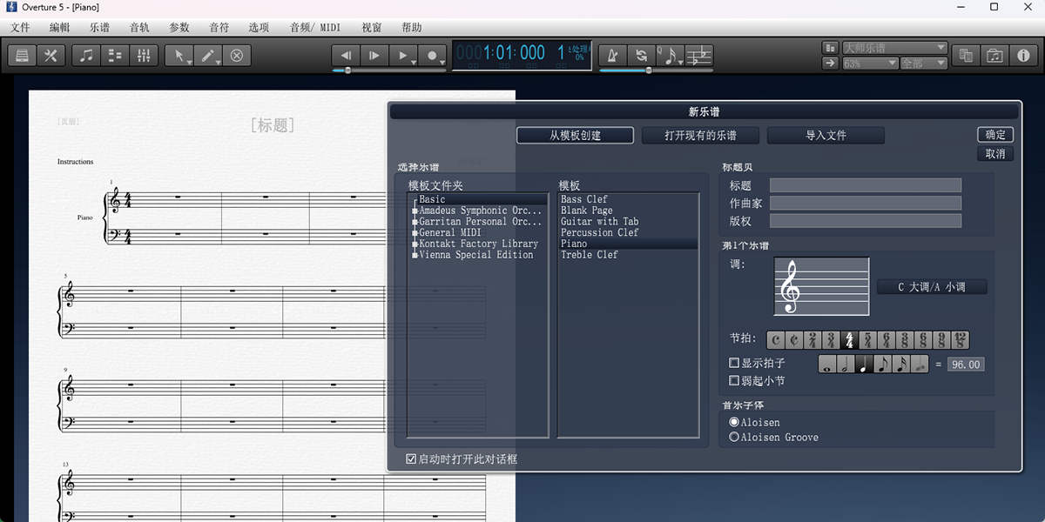The width and height of the screenshot is (1045, 522).
Task: Click the loop playback icon
Action: (642, 55)
